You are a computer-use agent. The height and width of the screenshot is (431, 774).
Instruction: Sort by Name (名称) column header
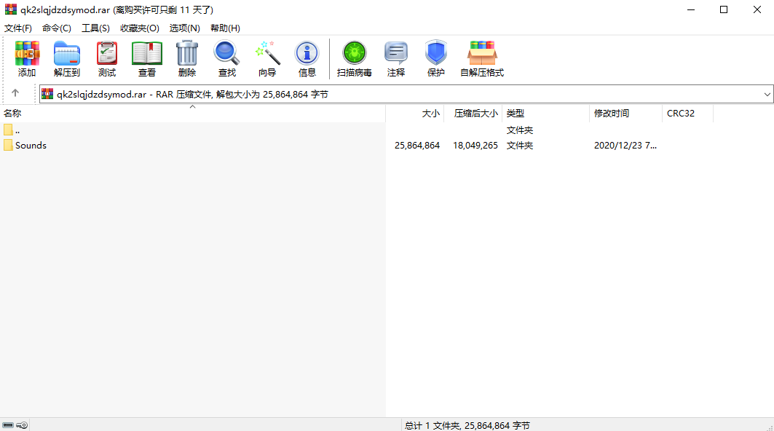(x=192, y=114)
